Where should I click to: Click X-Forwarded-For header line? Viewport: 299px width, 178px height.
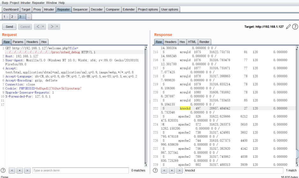click(28, 96)
